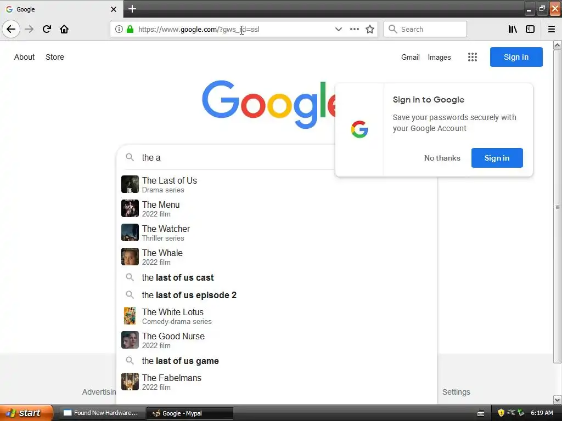Click the page scrollbar up arrow
The width and height of the screenshot is (562, 421).
point(558,45)
